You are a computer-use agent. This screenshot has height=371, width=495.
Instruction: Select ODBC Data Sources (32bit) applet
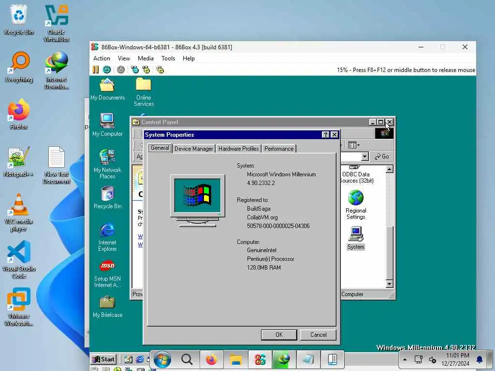tap(356, 174)
